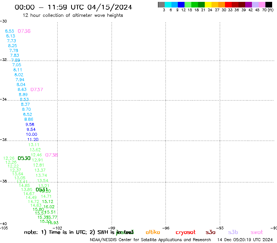Viewport: 277px width, 243px height.
Task: Click the wave height value 13.37
Action: [x=40, y=170]
